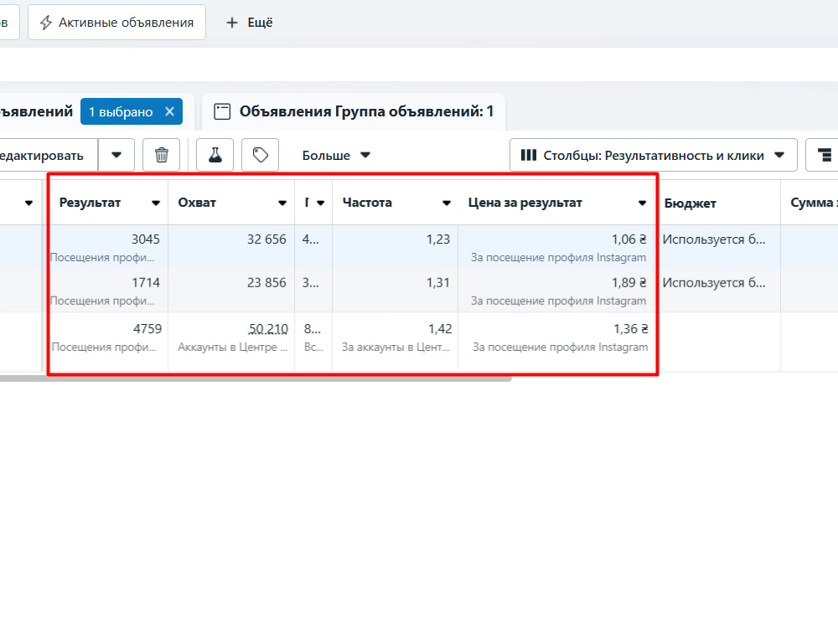This screenshot has height=628, width=838.
Task: Open the Результат column sort arrow
Action: pos(156,203)
